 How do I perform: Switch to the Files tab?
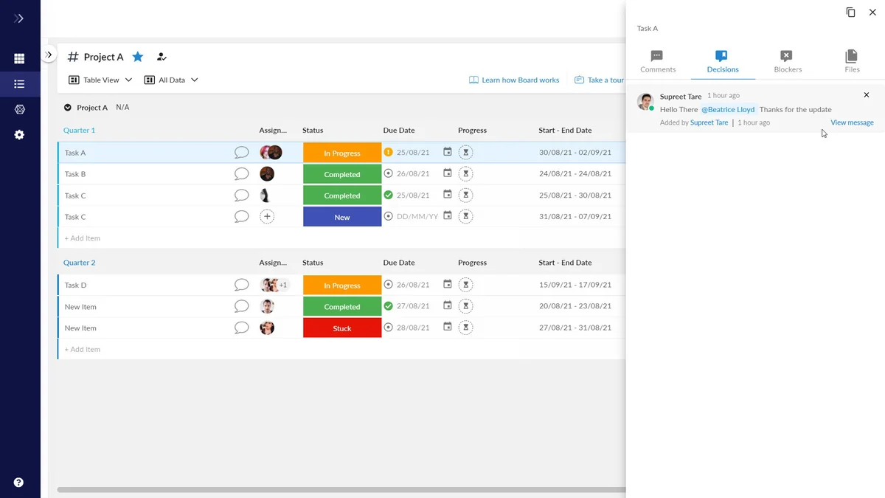coord(852,61)
